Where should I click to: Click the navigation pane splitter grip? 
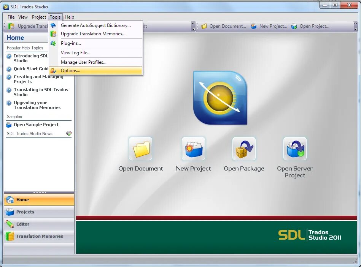coord(39,192)
